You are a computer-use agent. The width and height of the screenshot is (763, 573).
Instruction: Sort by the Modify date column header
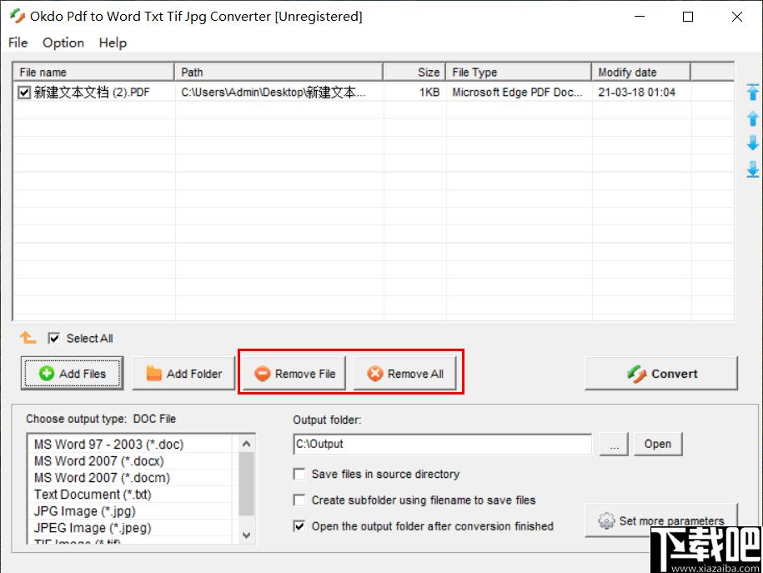[641, 72]
